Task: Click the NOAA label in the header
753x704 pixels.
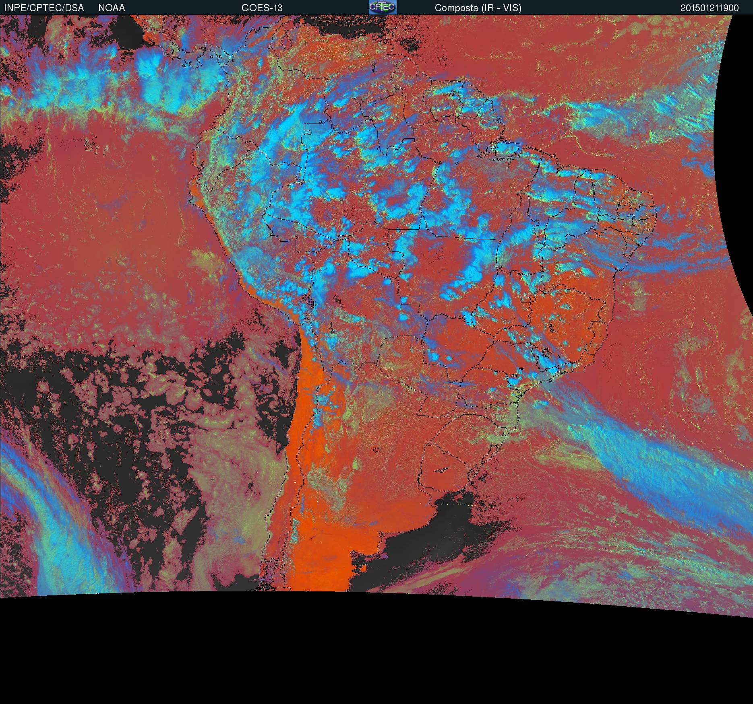Action: (x=112, y=8)
